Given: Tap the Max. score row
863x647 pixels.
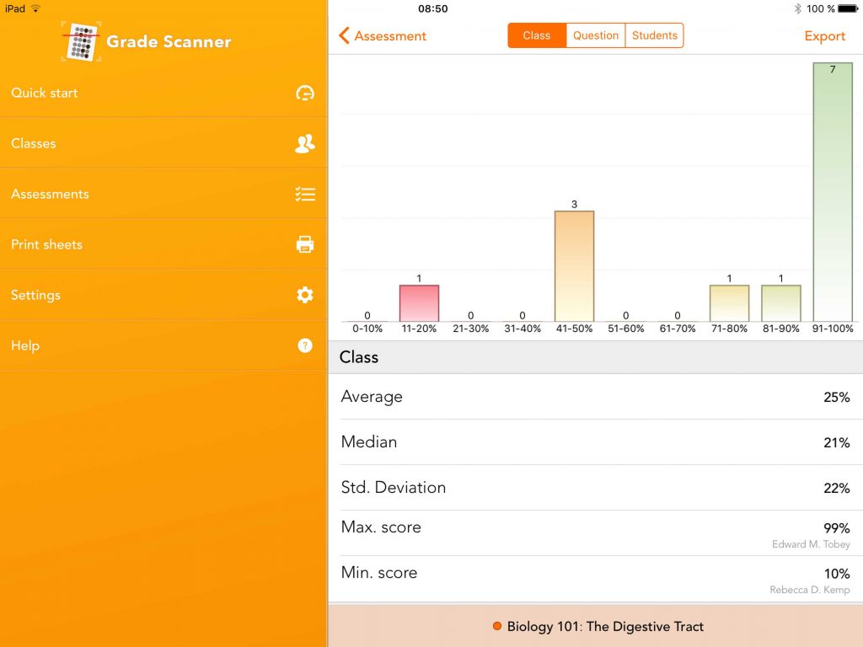Looking at the screenshot, I should click(595, 533).
